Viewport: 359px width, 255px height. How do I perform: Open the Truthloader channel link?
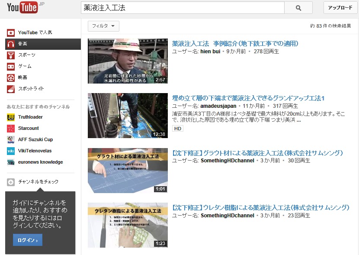[x=30, y=117]
